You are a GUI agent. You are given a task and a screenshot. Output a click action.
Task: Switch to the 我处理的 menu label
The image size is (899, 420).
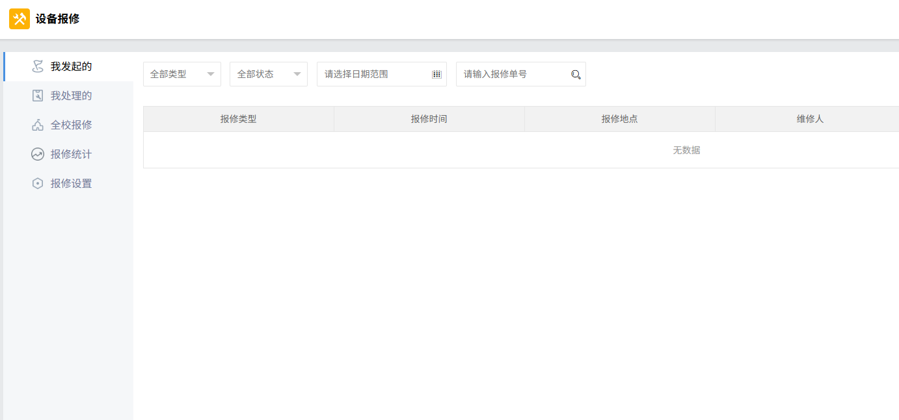coord(72,96)
